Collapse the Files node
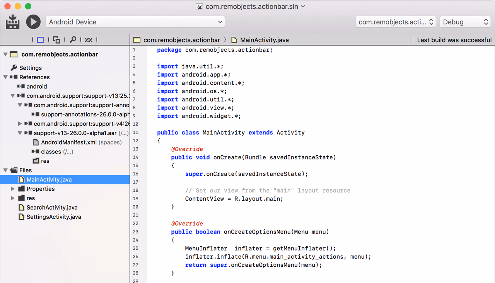This screenshot has width=495, height=283. coord(5,170)
